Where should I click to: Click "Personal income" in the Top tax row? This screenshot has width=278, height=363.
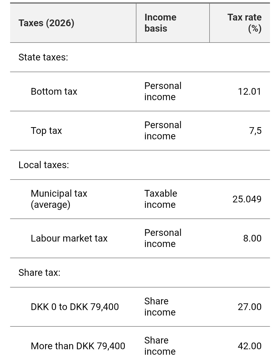163,131
